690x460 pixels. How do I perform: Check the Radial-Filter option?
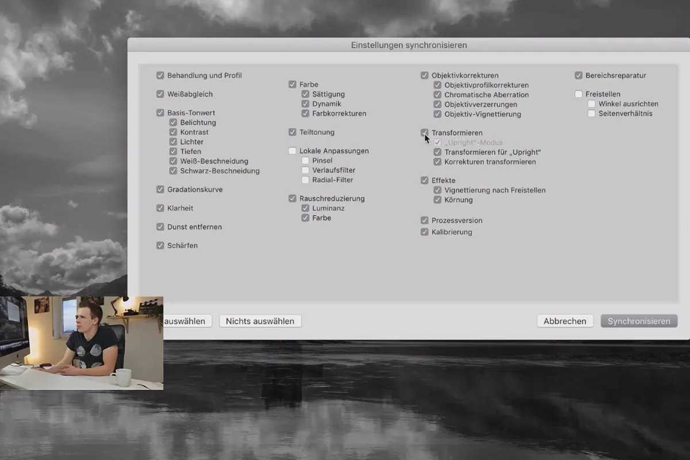[x=305, y=180]
